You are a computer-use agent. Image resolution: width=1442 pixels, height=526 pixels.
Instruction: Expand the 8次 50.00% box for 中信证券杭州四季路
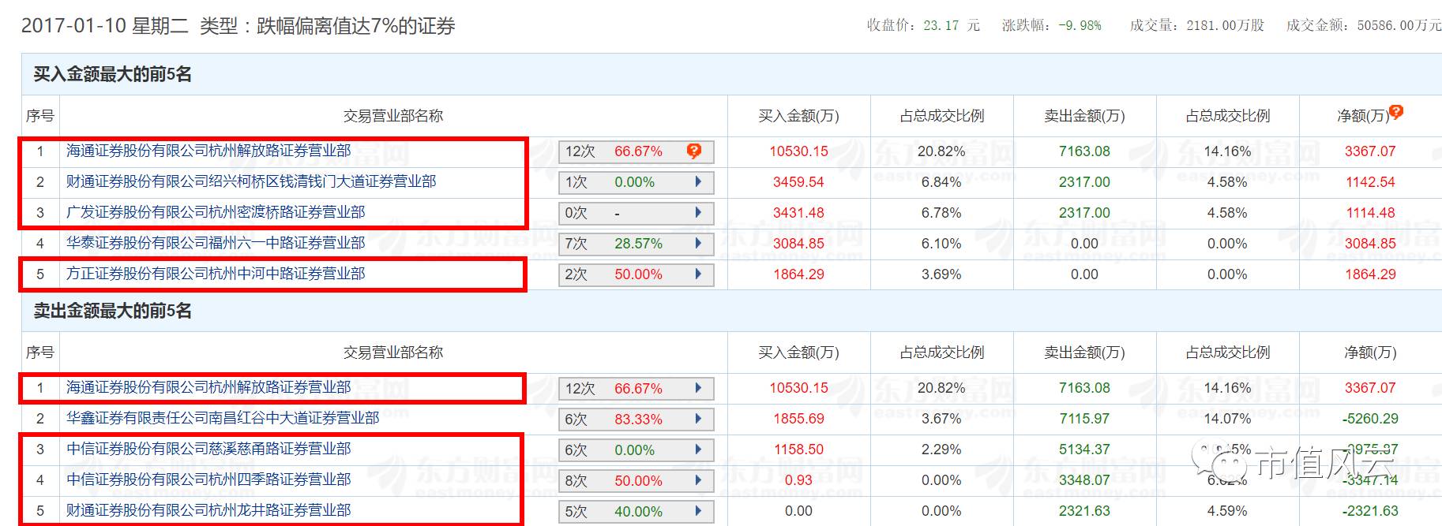click(x=636, y=481)
